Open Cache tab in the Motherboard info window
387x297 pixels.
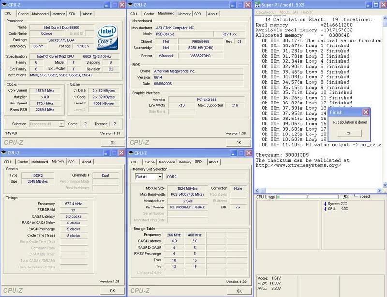(x=149, y=14)
